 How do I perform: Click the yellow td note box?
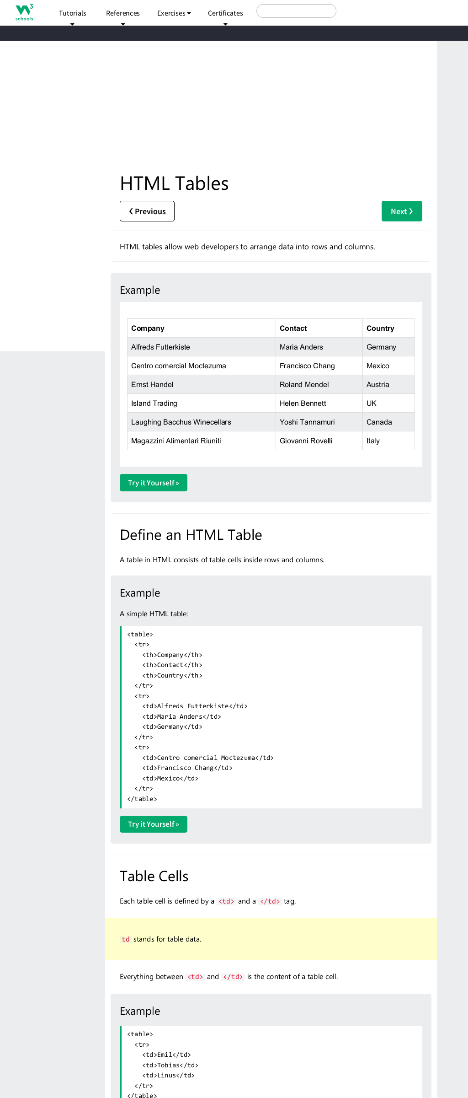tap(271, 939)
